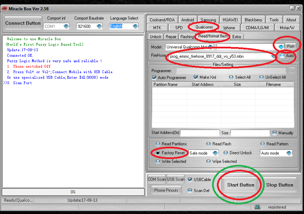Click the Programmer browse button

292,71
